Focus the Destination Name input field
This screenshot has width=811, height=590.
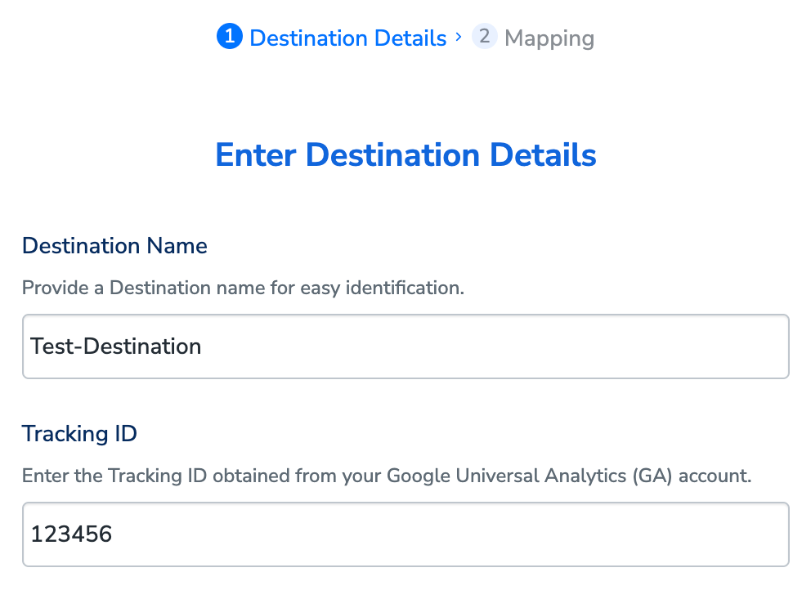[491, 346]
